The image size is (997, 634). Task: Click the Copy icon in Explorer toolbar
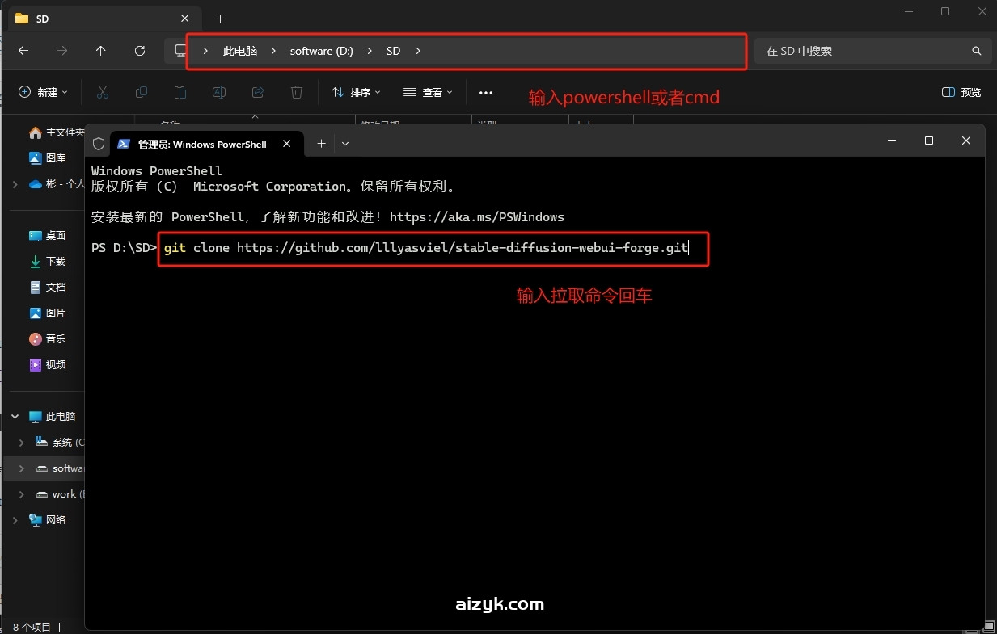point(142,92)
